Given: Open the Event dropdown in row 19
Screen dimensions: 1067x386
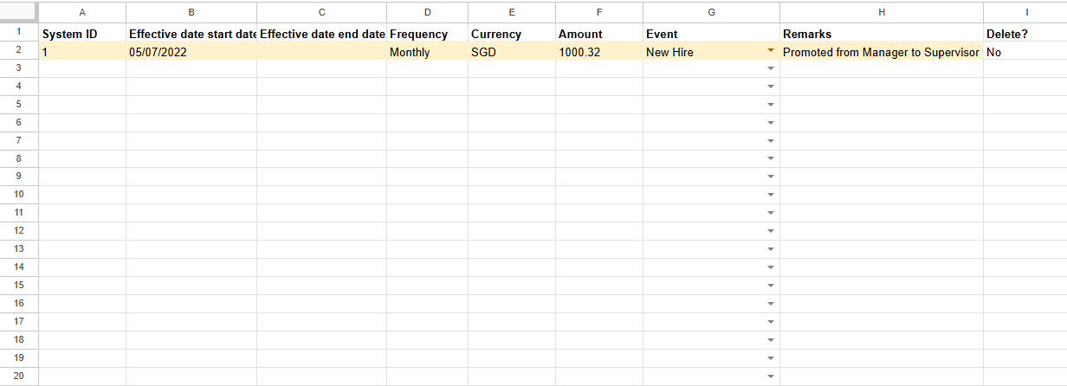Looking at the screenshot, I should (770, 358).
